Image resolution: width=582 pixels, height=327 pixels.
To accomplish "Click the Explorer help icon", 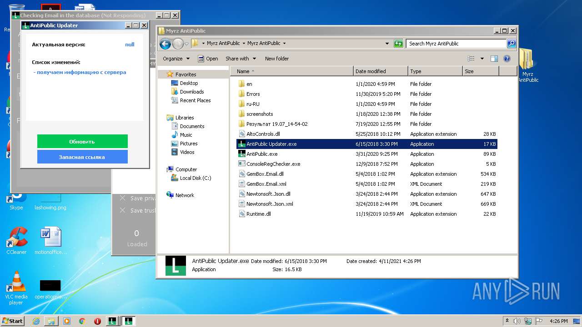I will tap(507, 59).
